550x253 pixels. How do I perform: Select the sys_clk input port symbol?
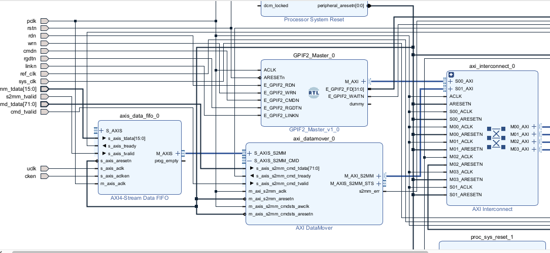[44, 81]
